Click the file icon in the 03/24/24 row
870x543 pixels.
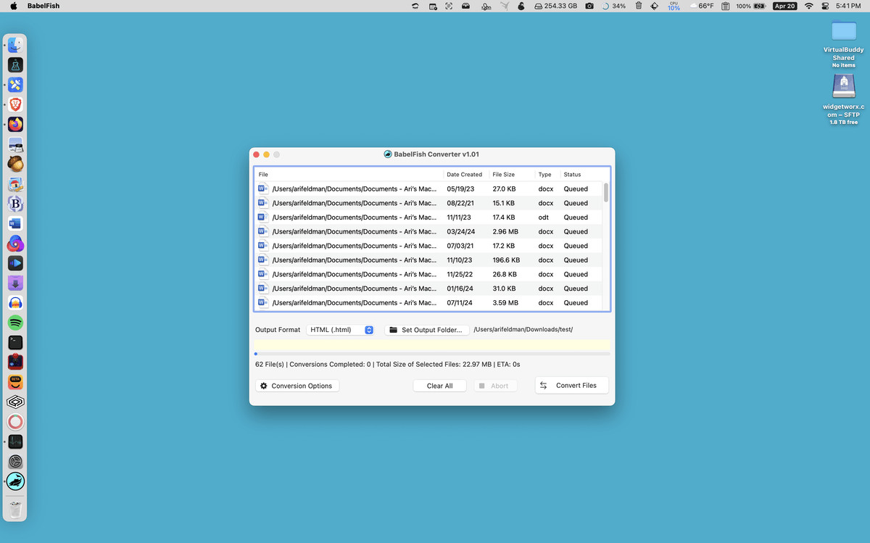[x=263, y=231]
